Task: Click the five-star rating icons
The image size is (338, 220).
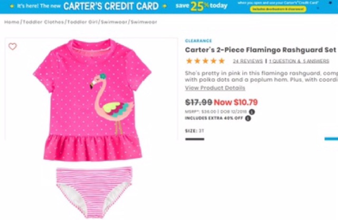Action: tap(205, 61)
